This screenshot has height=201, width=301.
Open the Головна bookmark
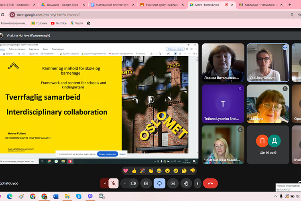39,23
